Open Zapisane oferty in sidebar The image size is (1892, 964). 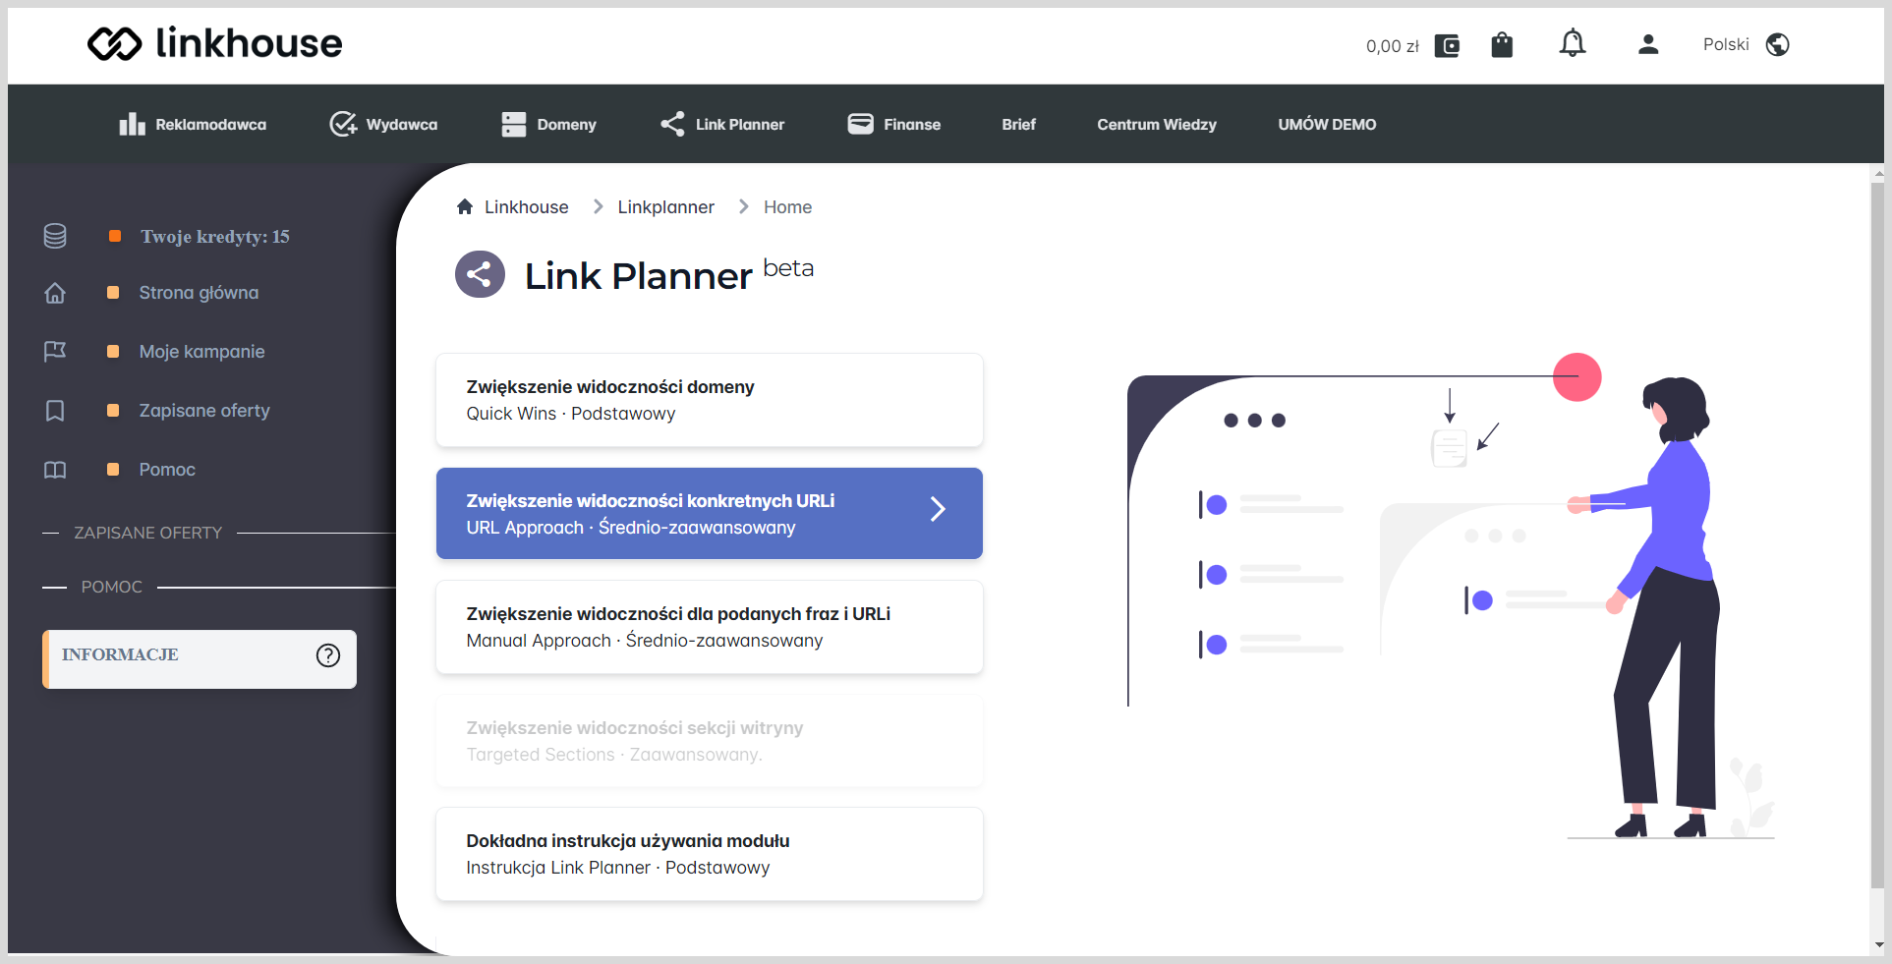click(x=204, y=411)
